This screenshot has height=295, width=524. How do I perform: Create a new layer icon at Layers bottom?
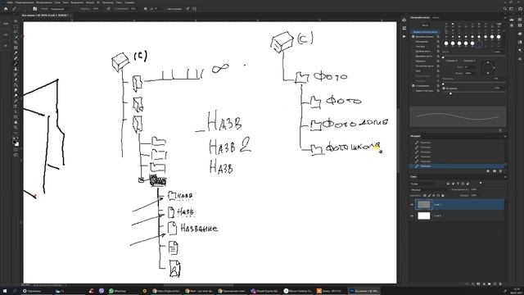(495, 284)
